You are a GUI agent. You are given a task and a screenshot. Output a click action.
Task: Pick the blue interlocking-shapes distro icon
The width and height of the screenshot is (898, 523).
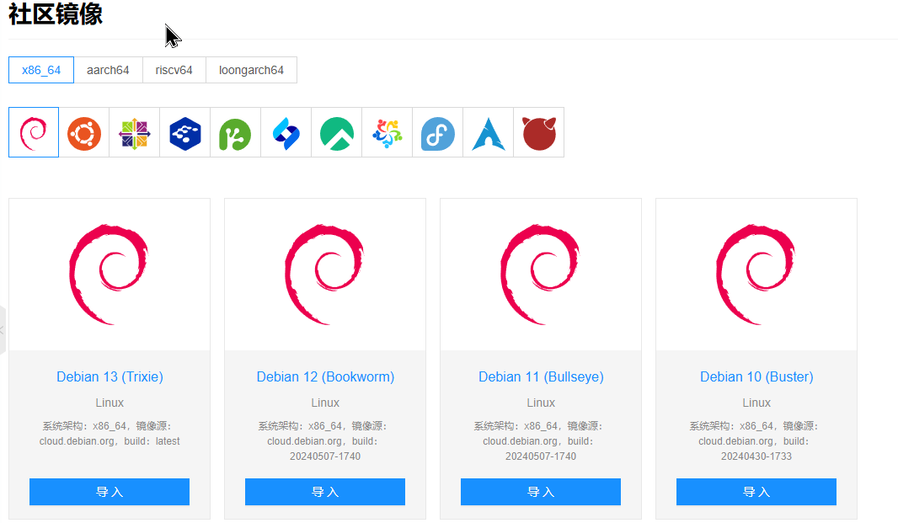coord(286,132)
